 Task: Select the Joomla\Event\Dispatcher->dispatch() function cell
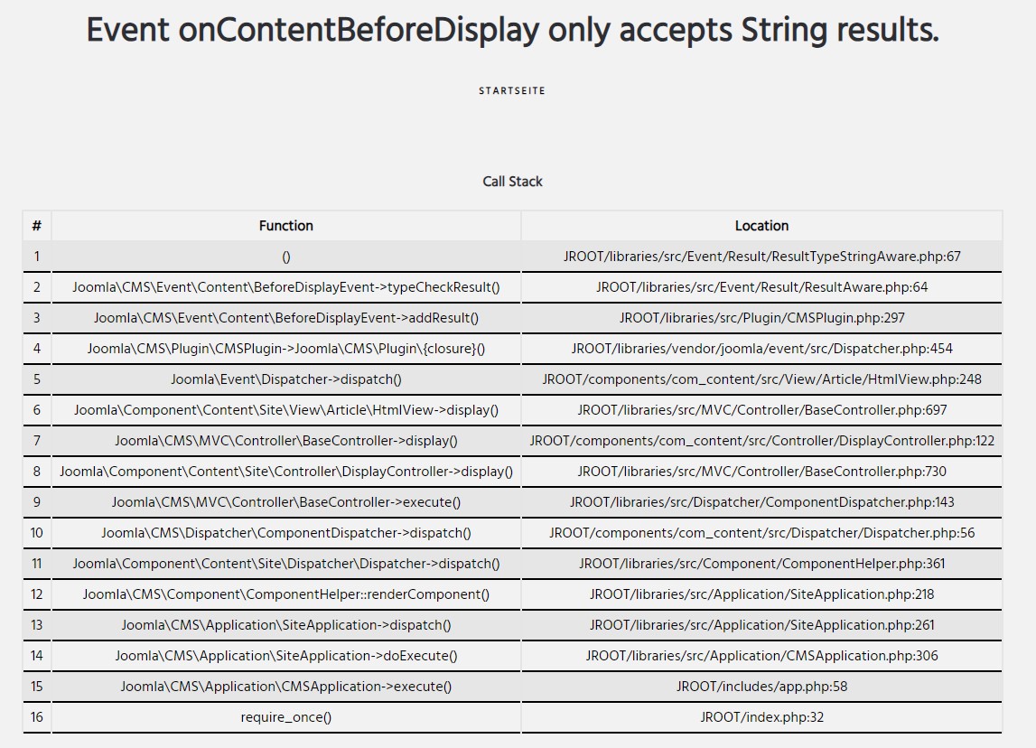pos(285,379)
